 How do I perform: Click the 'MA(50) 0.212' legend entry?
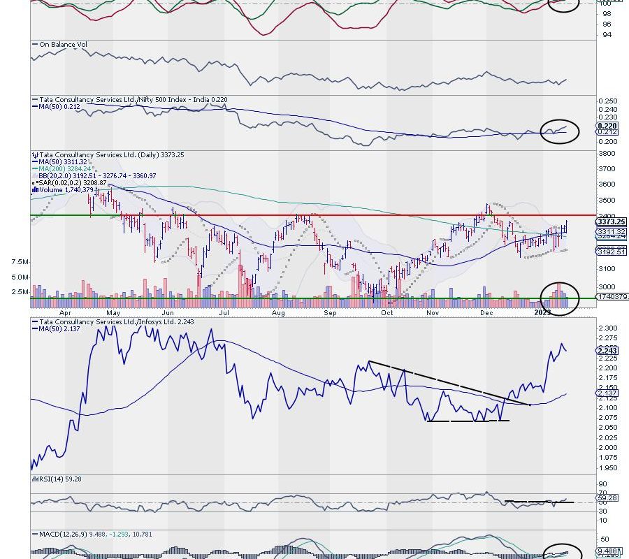click(x=59, y=107)
